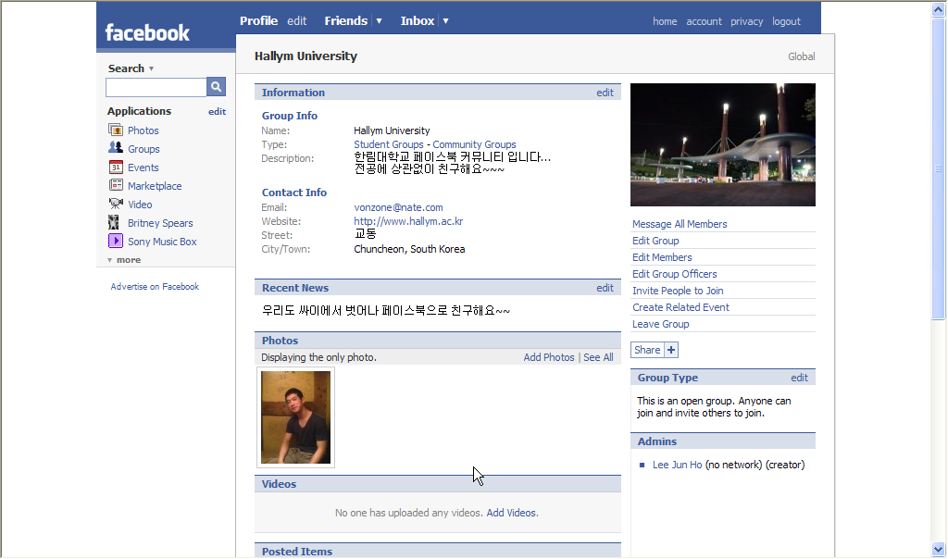This screenshot has width=948, height=559.
Task: Click scrollbar up arrow
Action: (x=939, y=9)
